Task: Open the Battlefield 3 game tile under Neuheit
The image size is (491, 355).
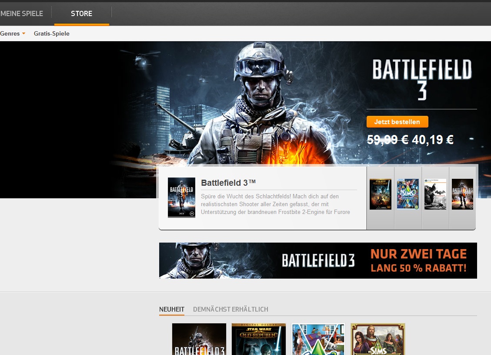Action: click(x=199, y=339)
